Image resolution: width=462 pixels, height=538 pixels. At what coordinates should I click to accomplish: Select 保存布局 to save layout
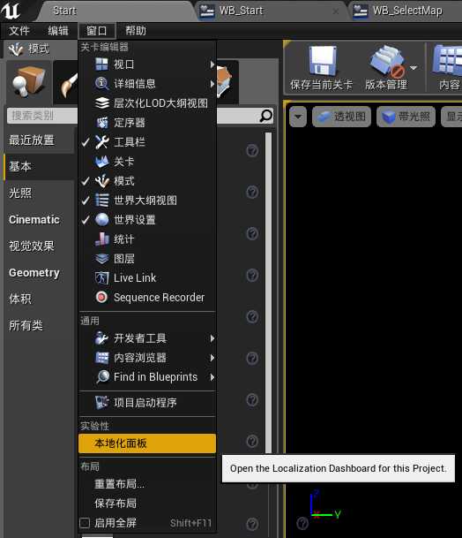tap(147, 504)
